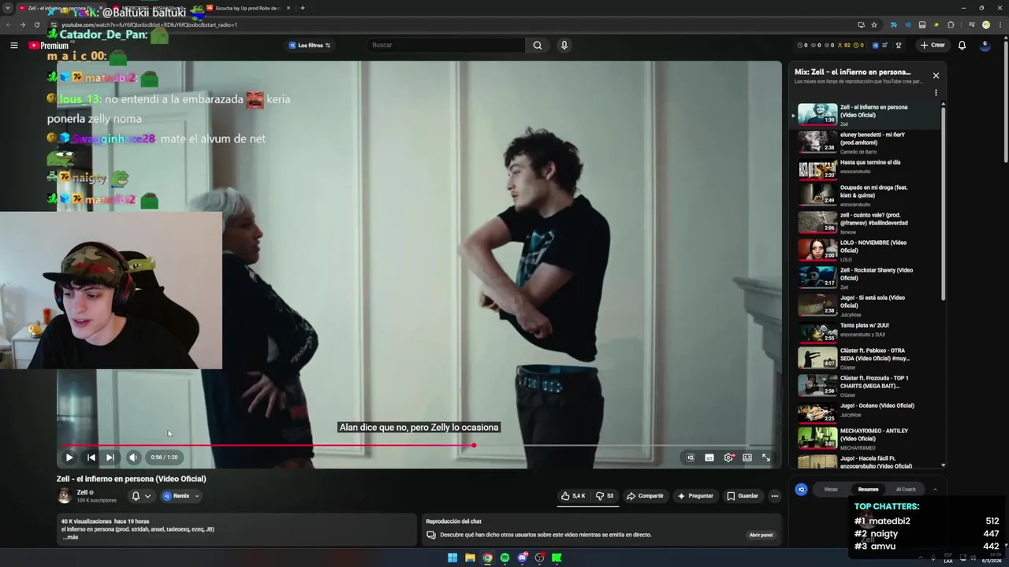Skip to previous video in player

(91, 458)
